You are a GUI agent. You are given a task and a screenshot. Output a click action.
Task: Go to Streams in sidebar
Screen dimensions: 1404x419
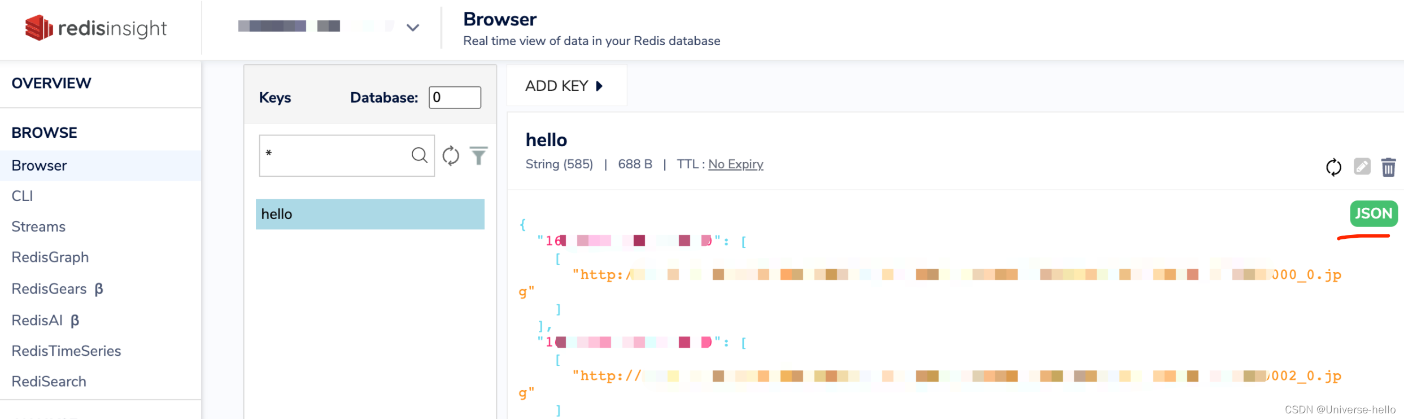[38, 226]
